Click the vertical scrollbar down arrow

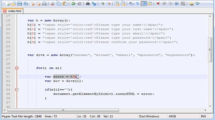(210, 106)
